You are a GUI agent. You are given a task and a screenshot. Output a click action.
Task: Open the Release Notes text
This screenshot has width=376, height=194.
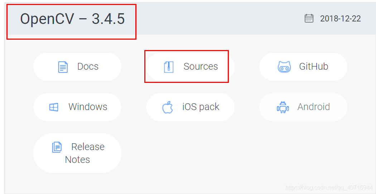pos(85,153)
